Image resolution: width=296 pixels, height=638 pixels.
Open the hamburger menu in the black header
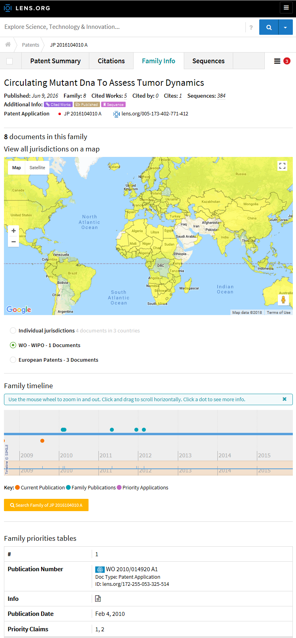[x=286, y=8]
